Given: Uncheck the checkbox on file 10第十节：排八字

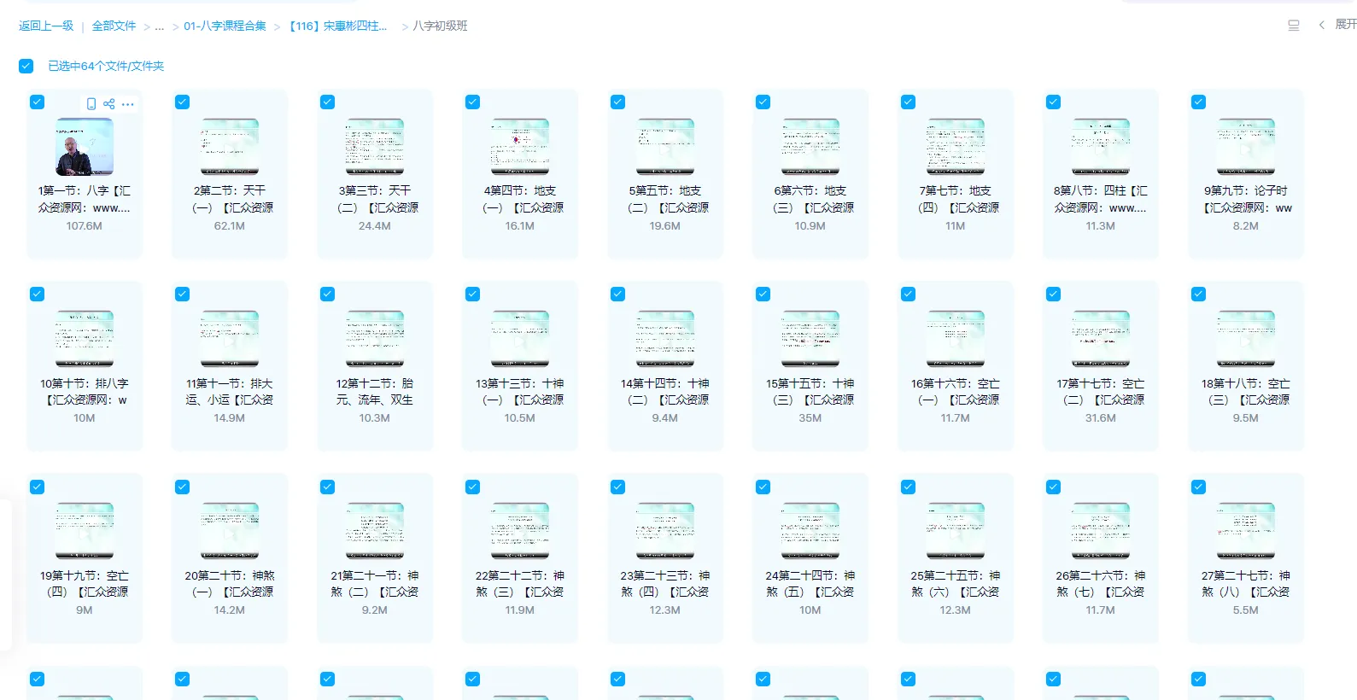Looking at the screenshot, I should (37, 294).
